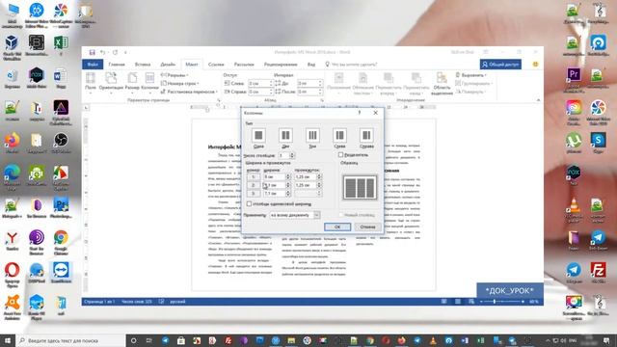Switch to the Ссылки ribbon tab

[216, 65]
